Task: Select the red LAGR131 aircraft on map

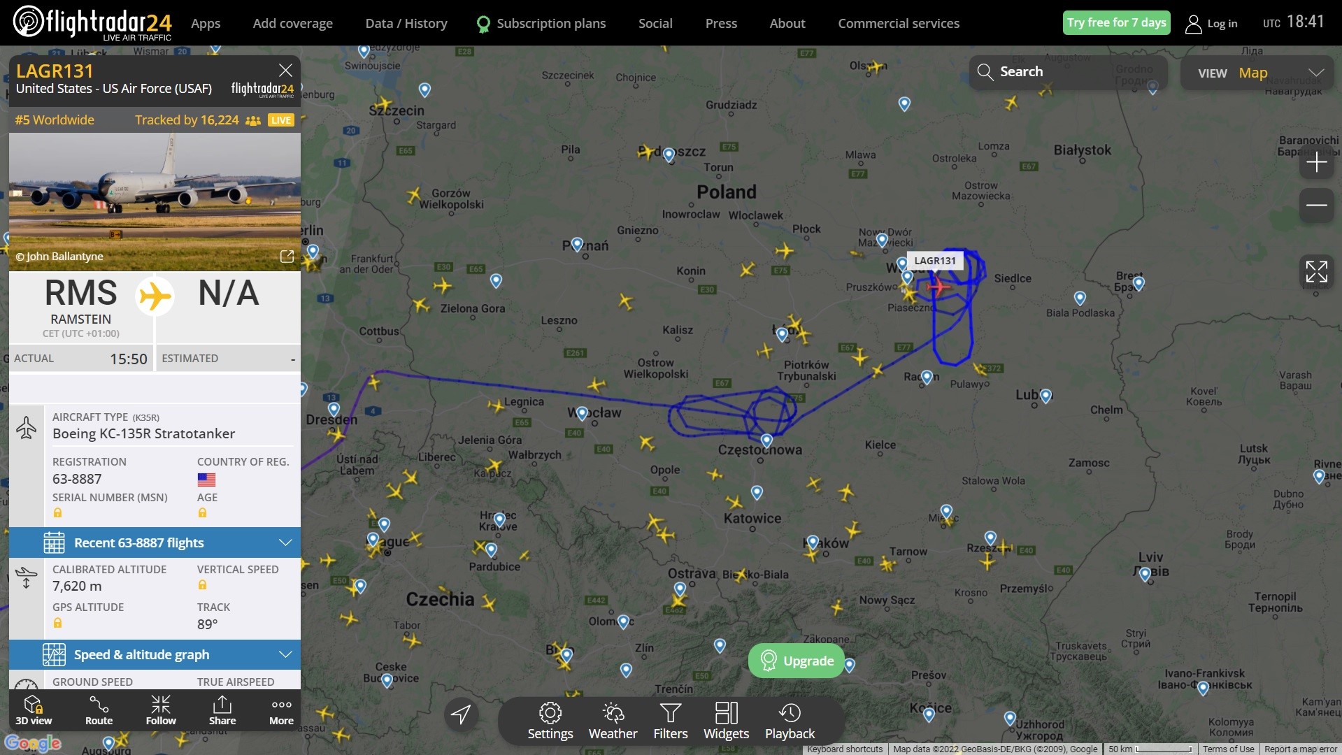Action: (x=938, y=286)
